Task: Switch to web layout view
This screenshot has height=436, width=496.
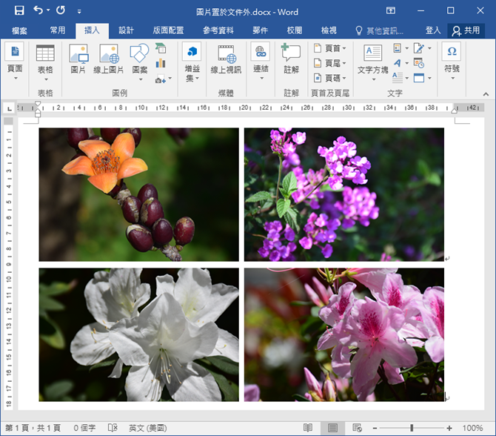Action: pos(357,428)
